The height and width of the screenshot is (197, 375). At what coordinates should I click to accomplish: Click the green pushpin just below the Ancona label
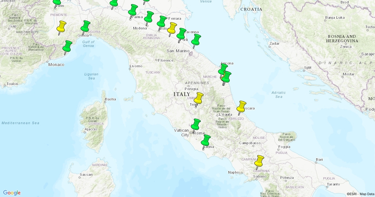pos(223,68)
